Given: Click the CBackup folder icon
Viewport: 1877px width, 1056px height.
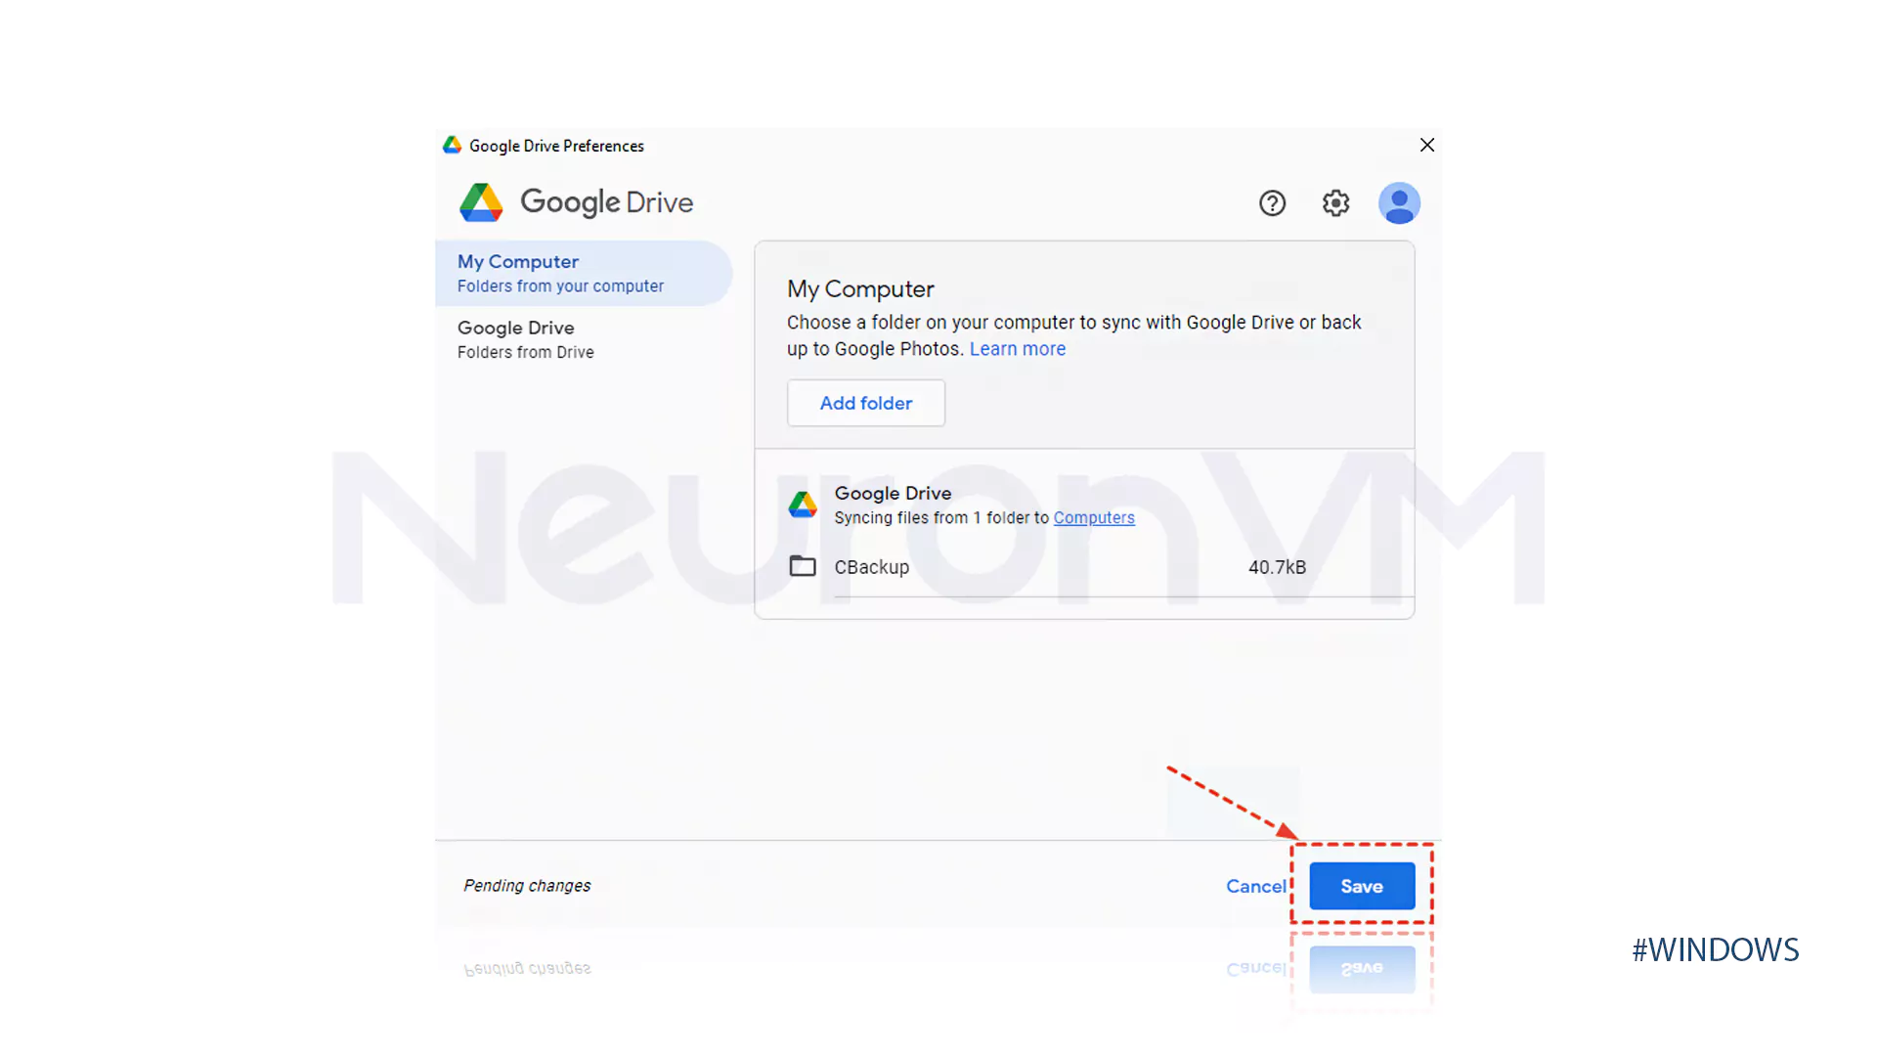Looking at the screenshot, I should (802, 567).
